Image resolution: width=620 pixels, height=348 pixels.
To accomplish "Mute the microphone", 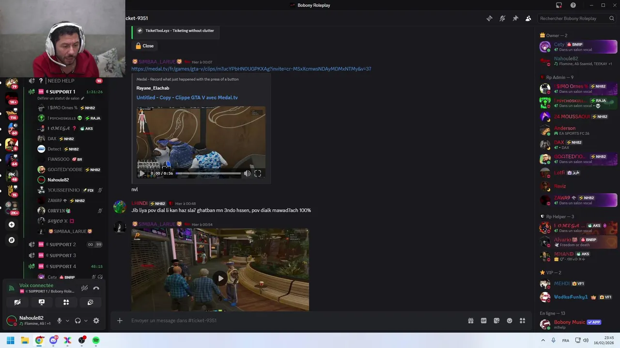I will click(59, 320).
